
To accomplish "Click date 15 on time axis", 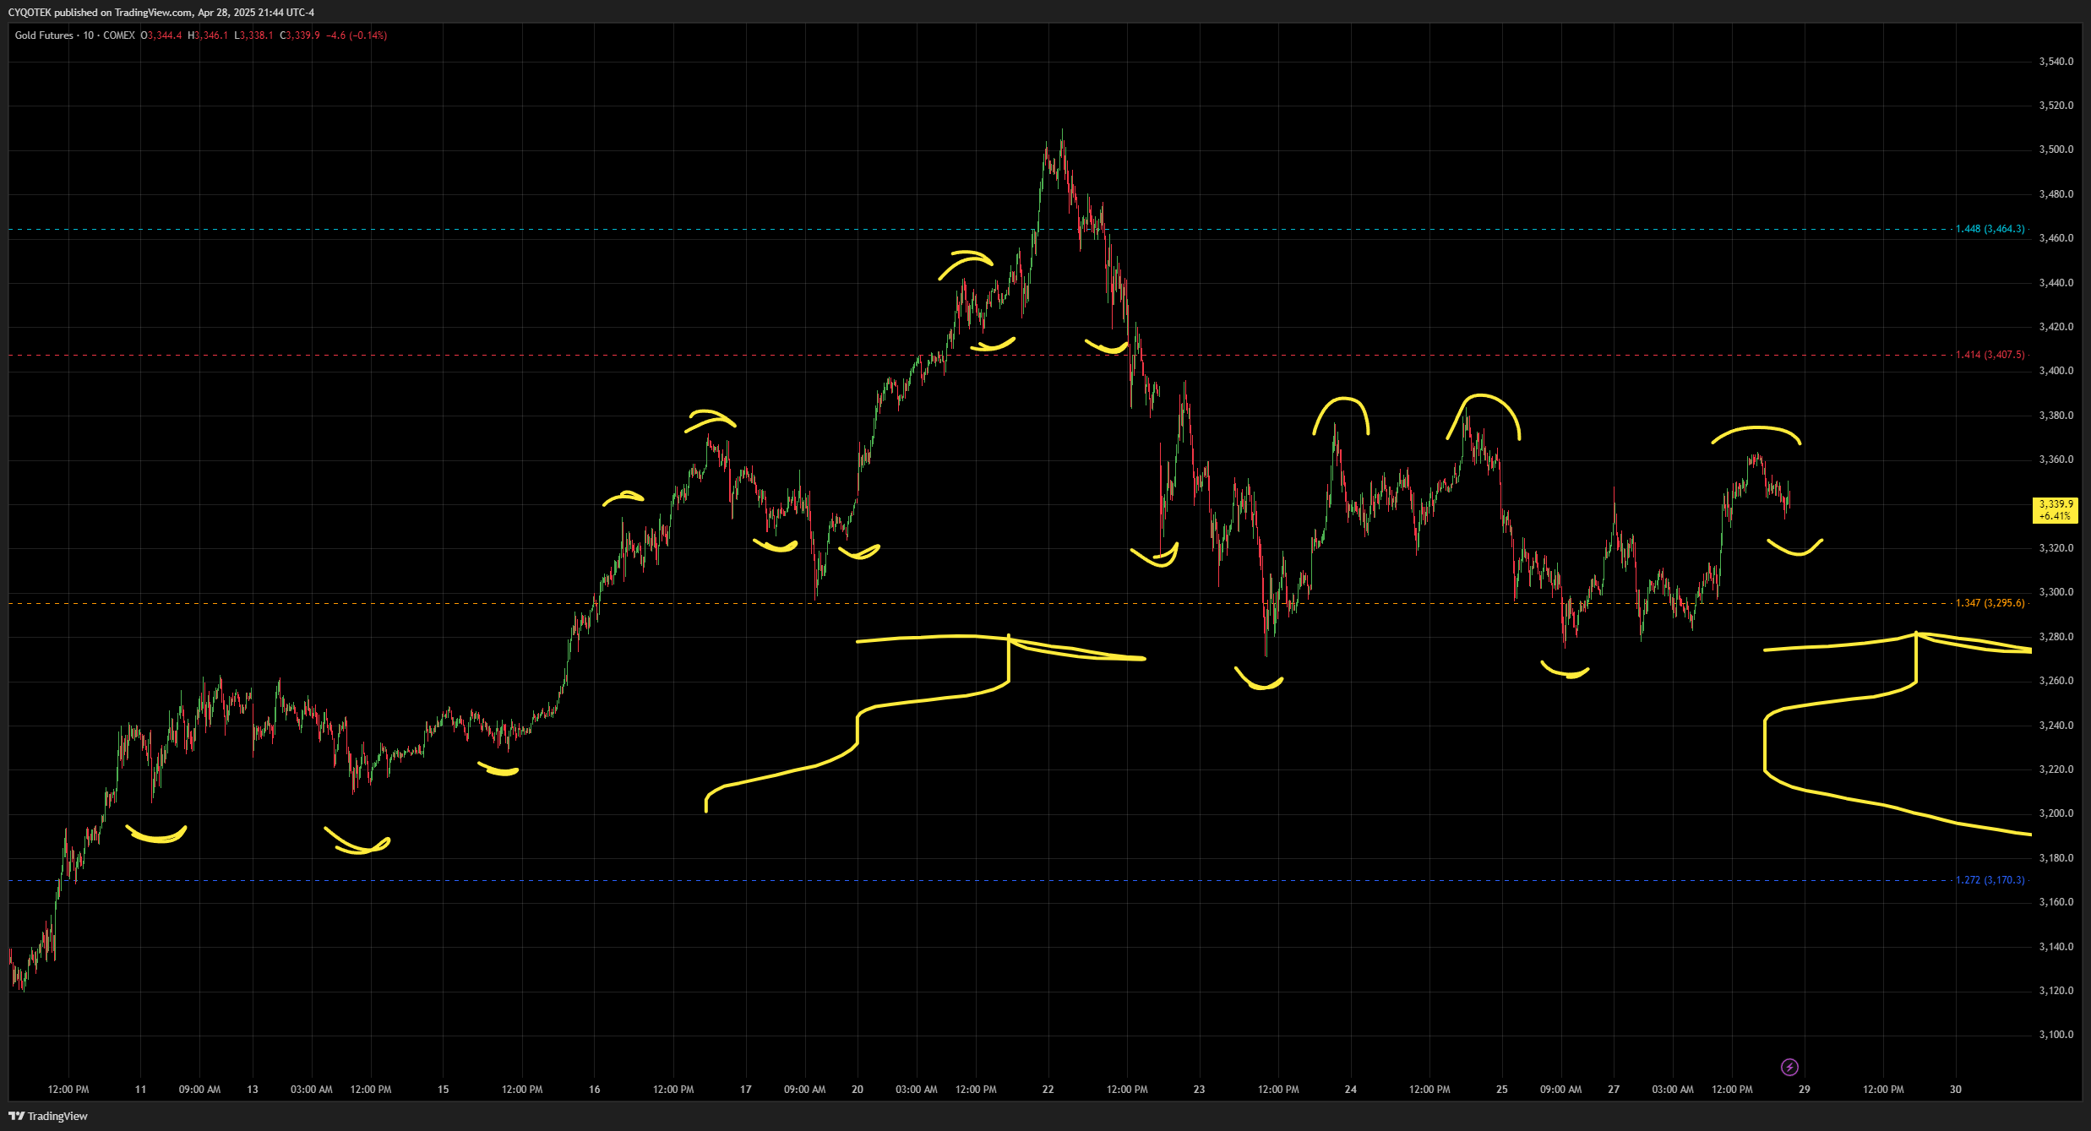I will coord(444,1090).
